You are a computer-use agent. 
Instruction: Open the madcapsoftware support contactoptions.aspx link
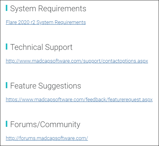click(x=77, y=61)
